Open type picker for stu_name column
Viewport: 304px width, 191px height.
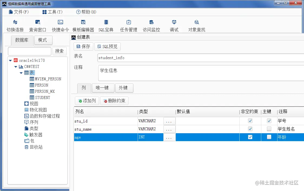pos(169,129)
